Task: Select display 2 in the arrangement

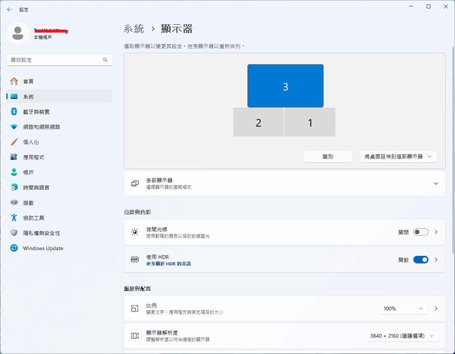Action: tap(258, 122)
